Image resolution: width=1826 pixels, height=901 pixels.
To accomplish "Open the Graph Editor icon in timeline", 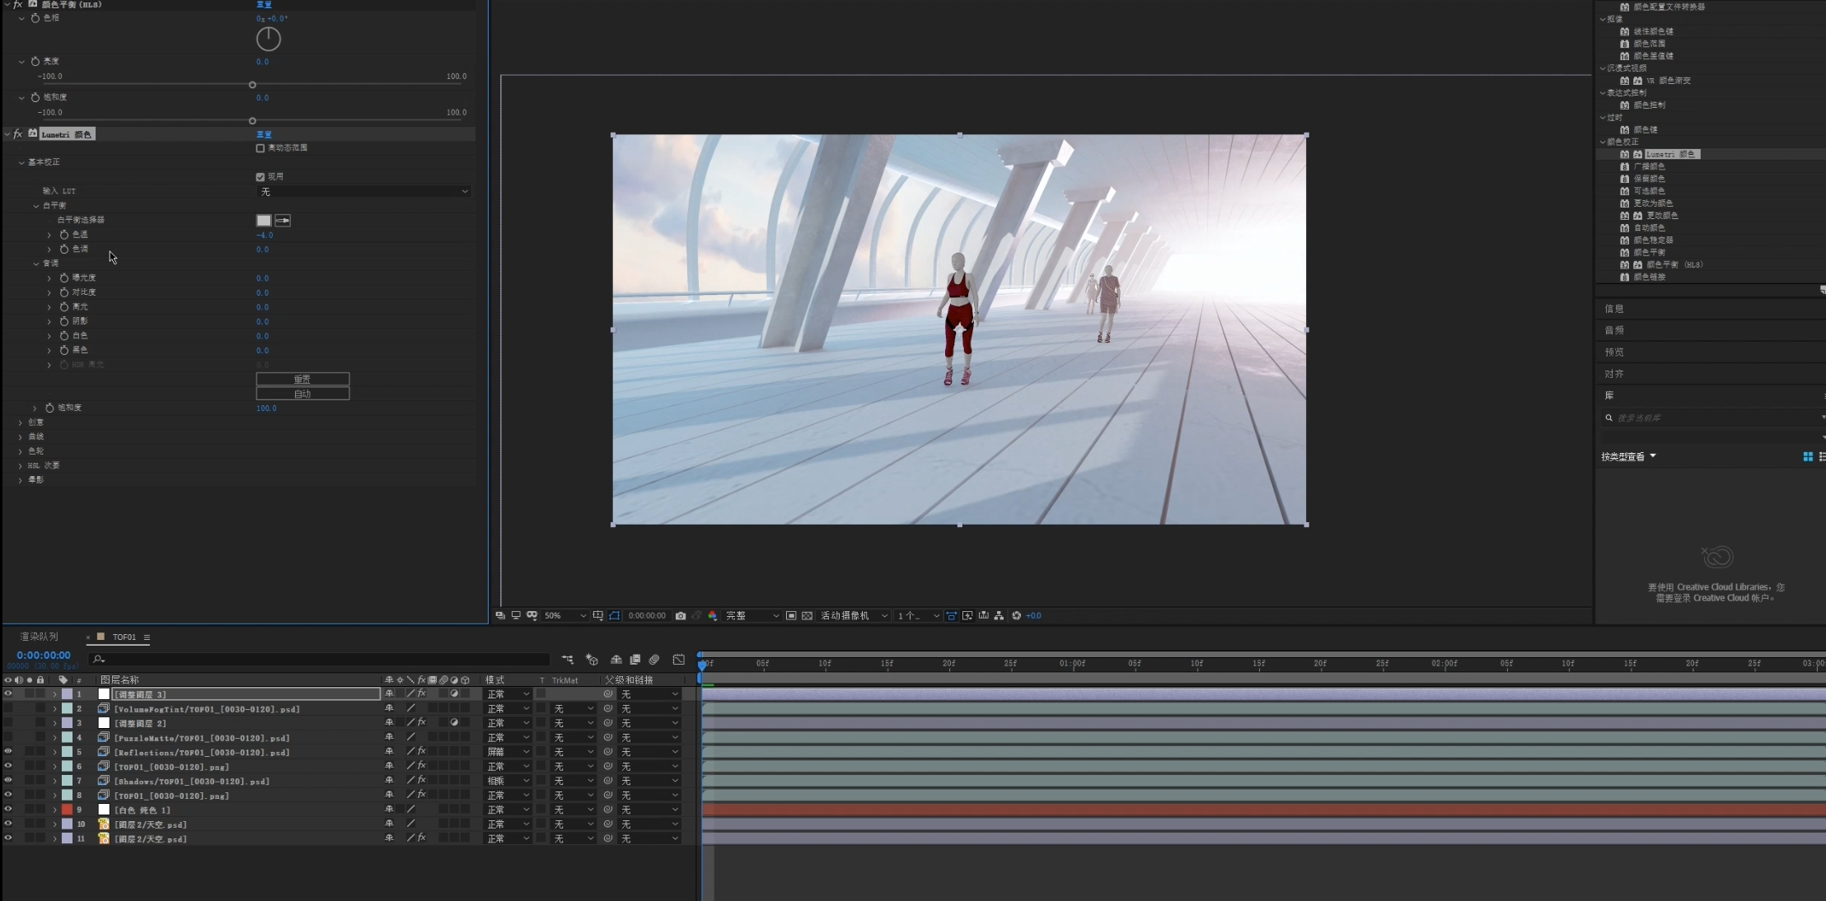I will 678,660.
